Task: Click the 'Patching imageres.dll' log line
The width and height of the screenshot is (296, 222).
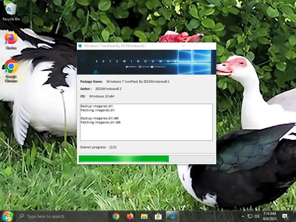Action: [x=98, y=110]
